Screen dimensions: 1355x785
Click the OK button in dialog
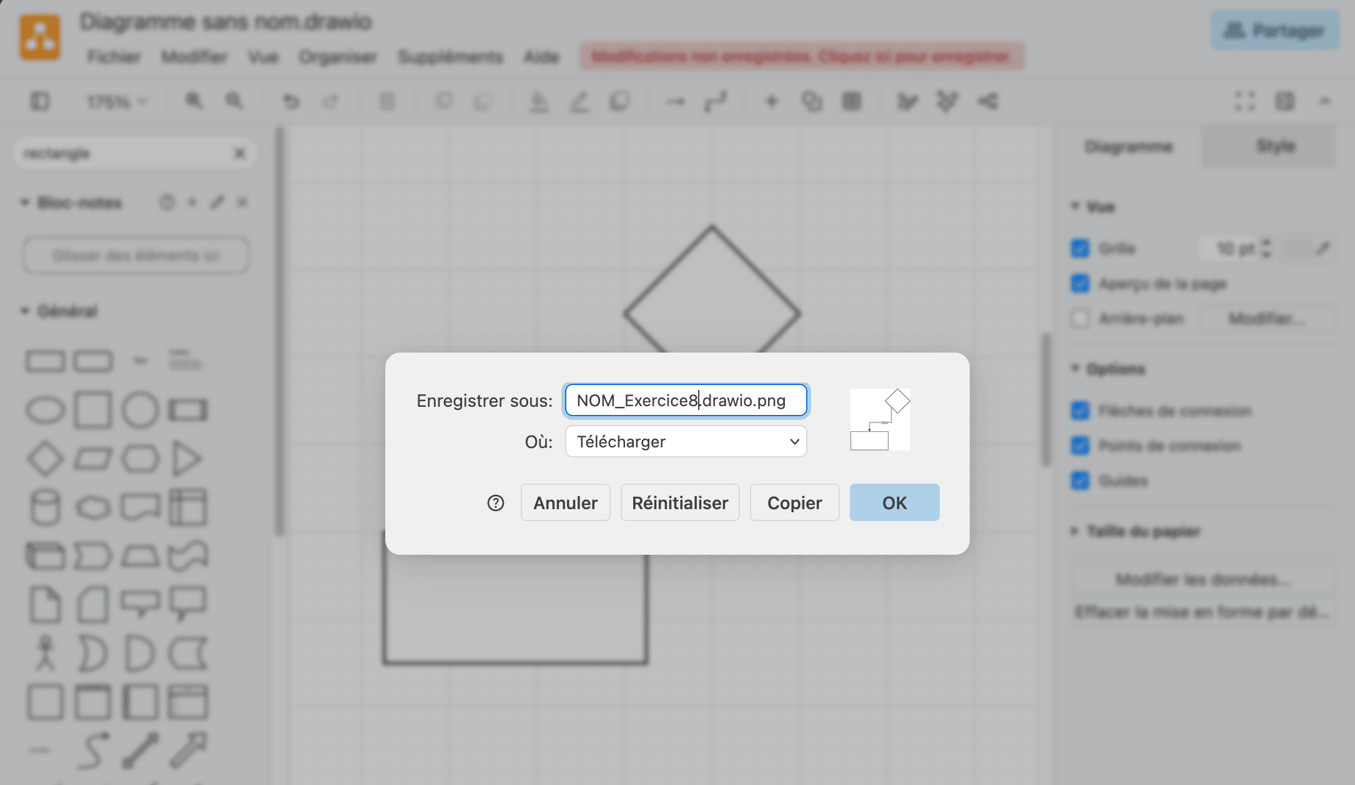tap(894, 502)
